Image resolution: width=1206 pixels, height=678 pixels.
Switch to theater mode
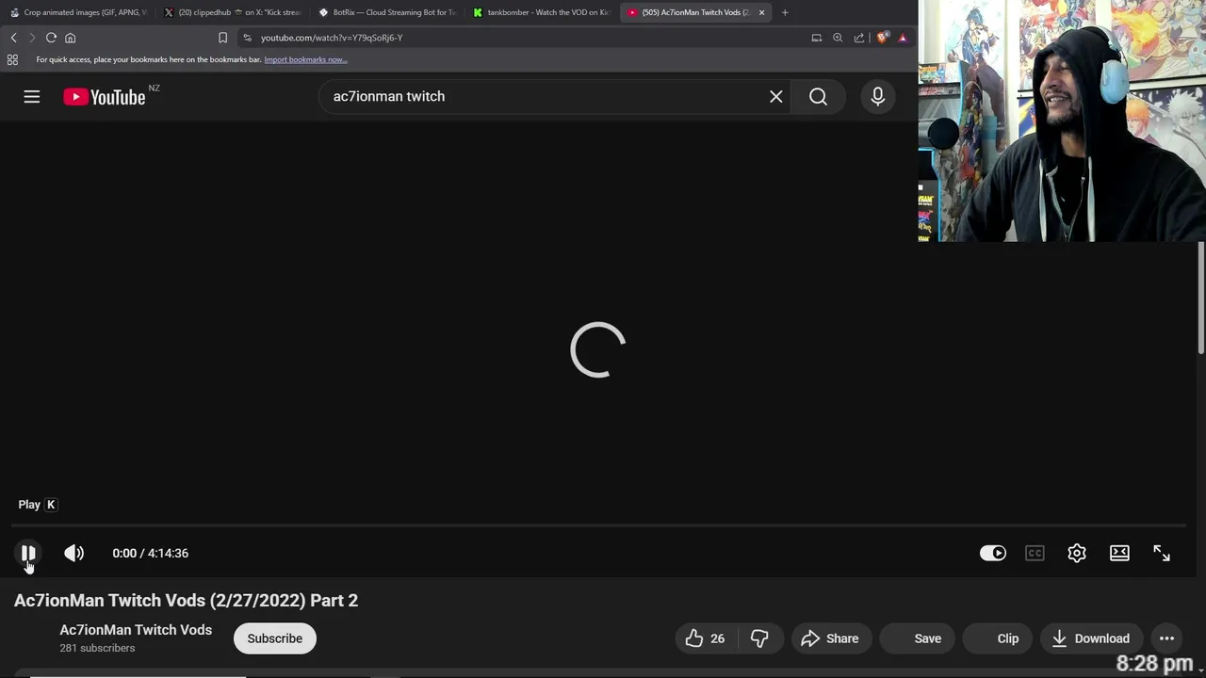pyautogui.click(x=1119, y=553)
